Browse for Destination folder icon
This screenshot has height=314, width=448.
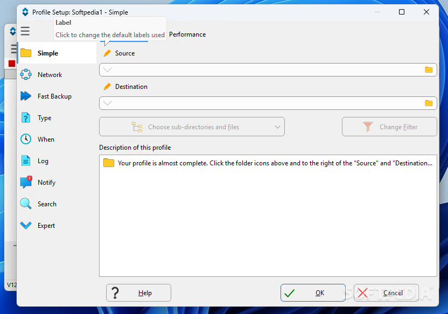tap(429, 103)
